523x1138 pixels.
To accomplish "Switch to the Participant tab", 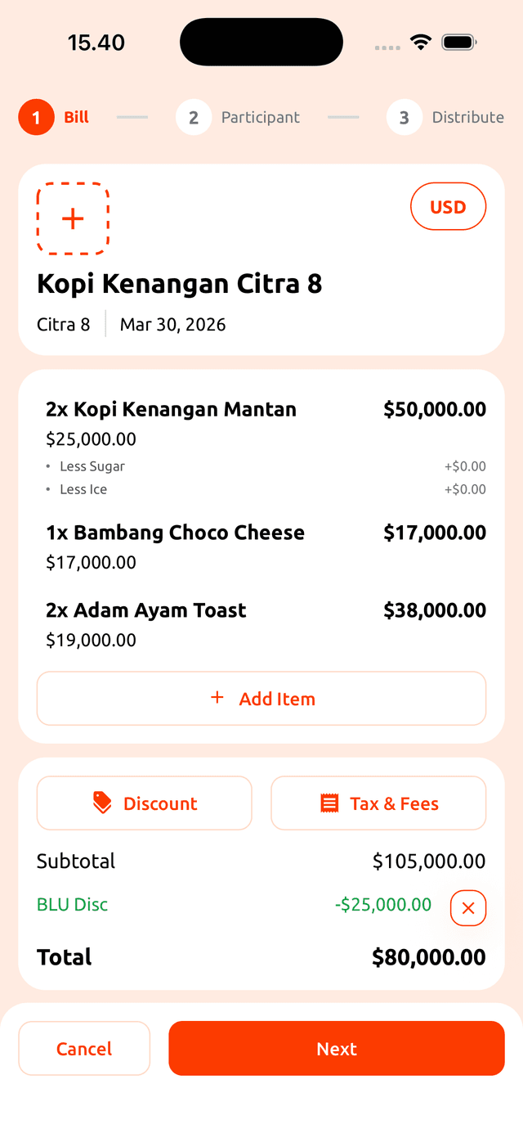I will coord(260,117).
